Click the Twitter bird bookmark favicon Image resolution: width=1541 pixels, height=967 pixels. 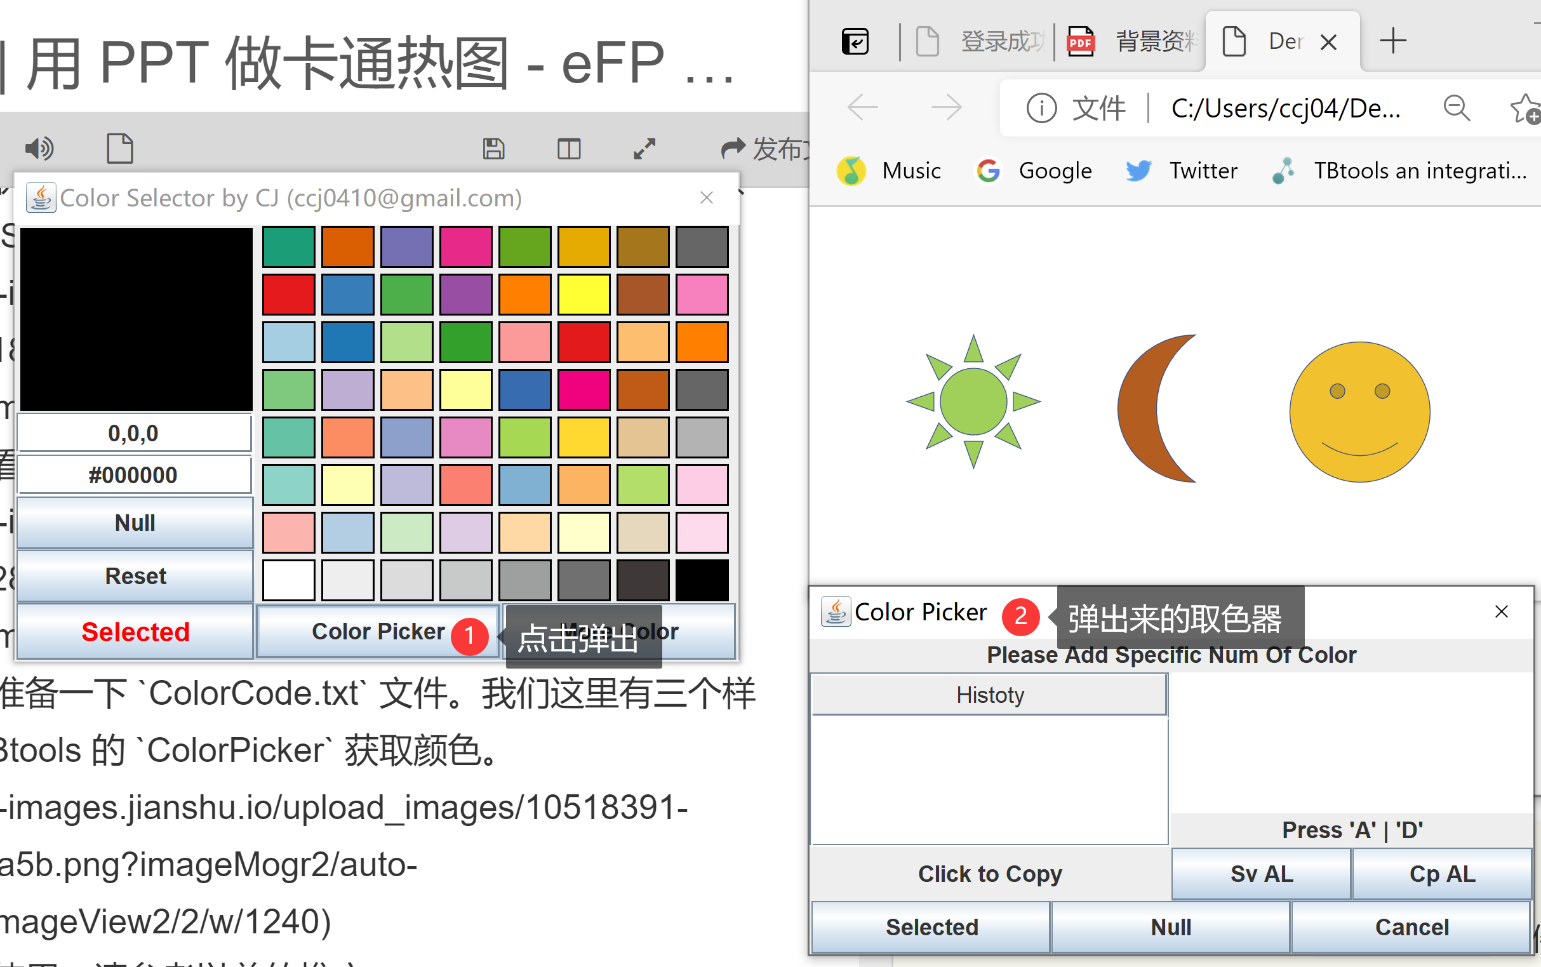[1139, 171]
